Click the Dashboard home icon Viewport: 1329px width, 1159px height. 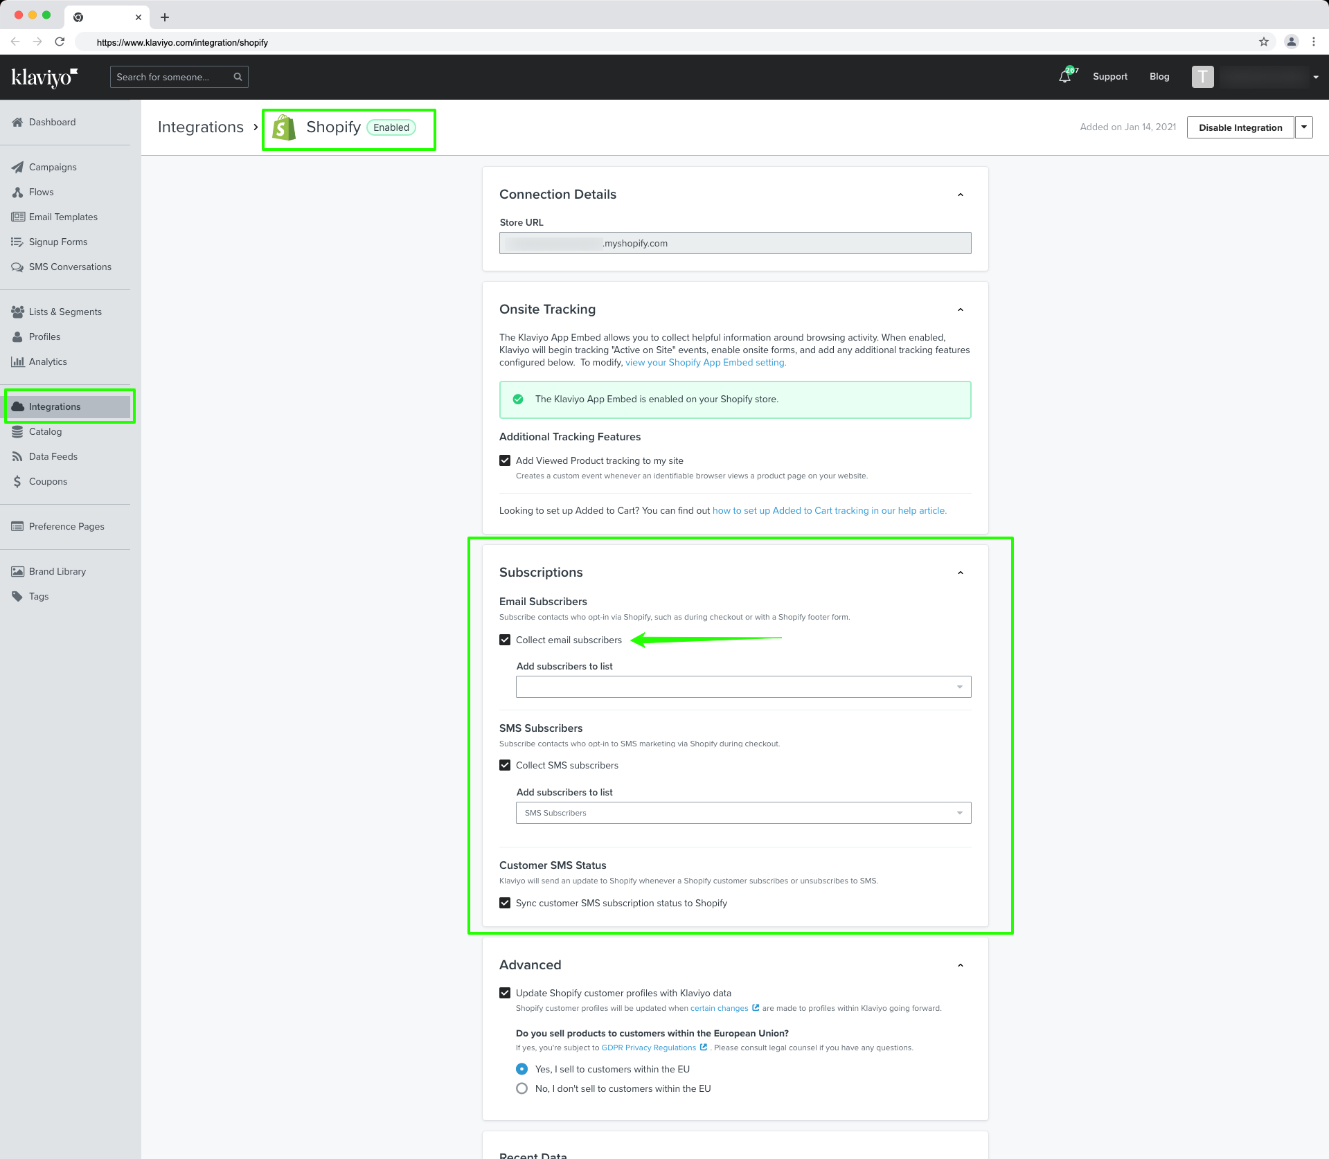click(17, 122)
